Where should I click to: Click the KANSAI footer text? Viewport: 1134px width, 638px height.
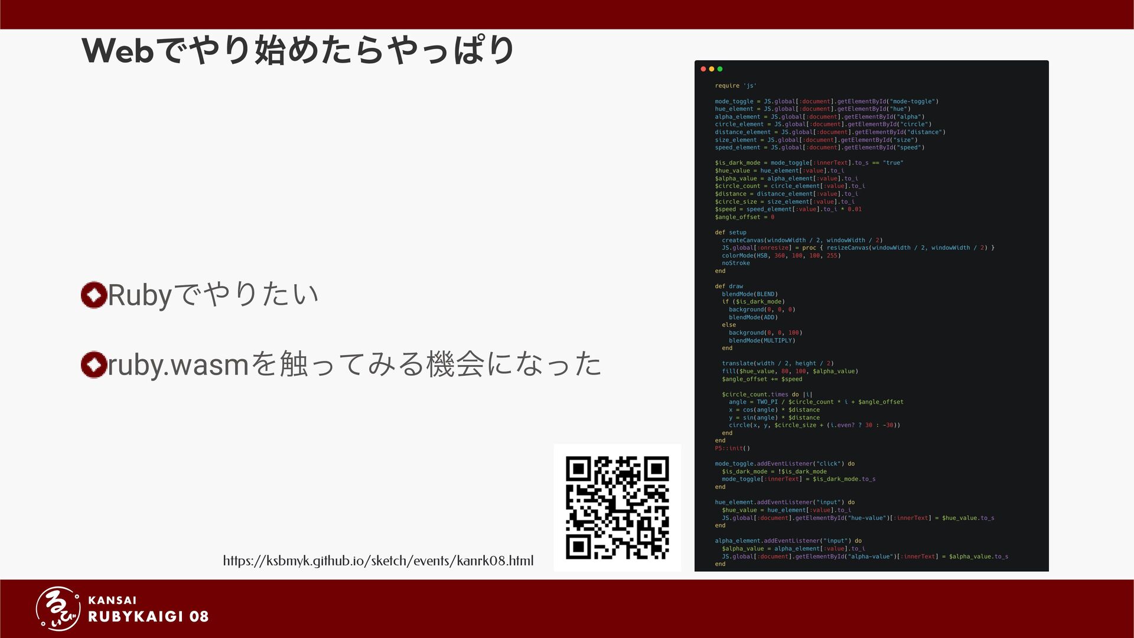pyautogui.click(x=112, y=600)
